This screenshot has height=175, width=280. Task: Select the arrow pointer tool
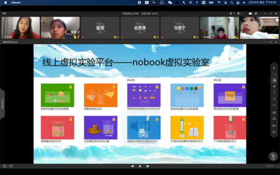[274, 68]
